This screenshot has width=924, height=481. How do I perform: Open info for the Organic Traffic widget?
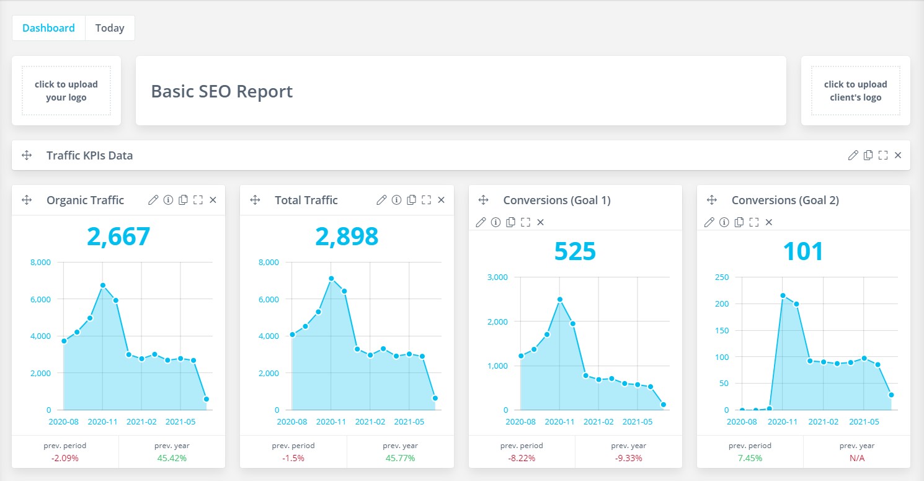pos(168,200)
